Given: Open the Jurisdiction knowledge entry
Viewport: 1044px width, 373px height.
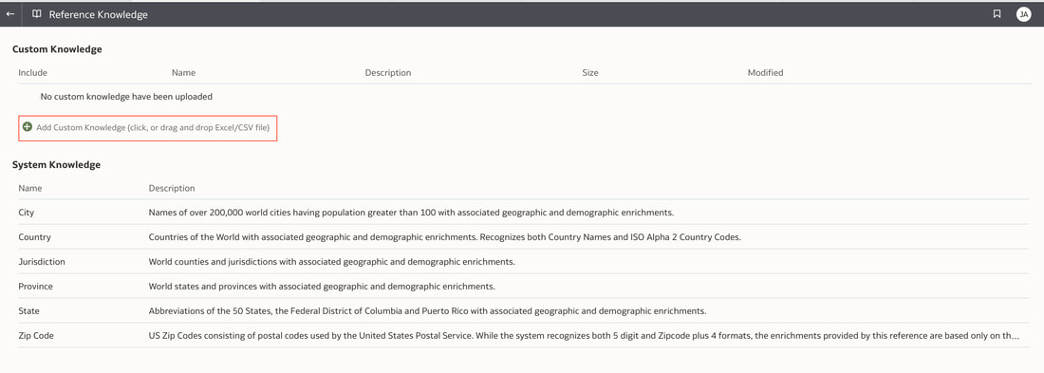Looking at the screenshot, I should coord(522,262).
